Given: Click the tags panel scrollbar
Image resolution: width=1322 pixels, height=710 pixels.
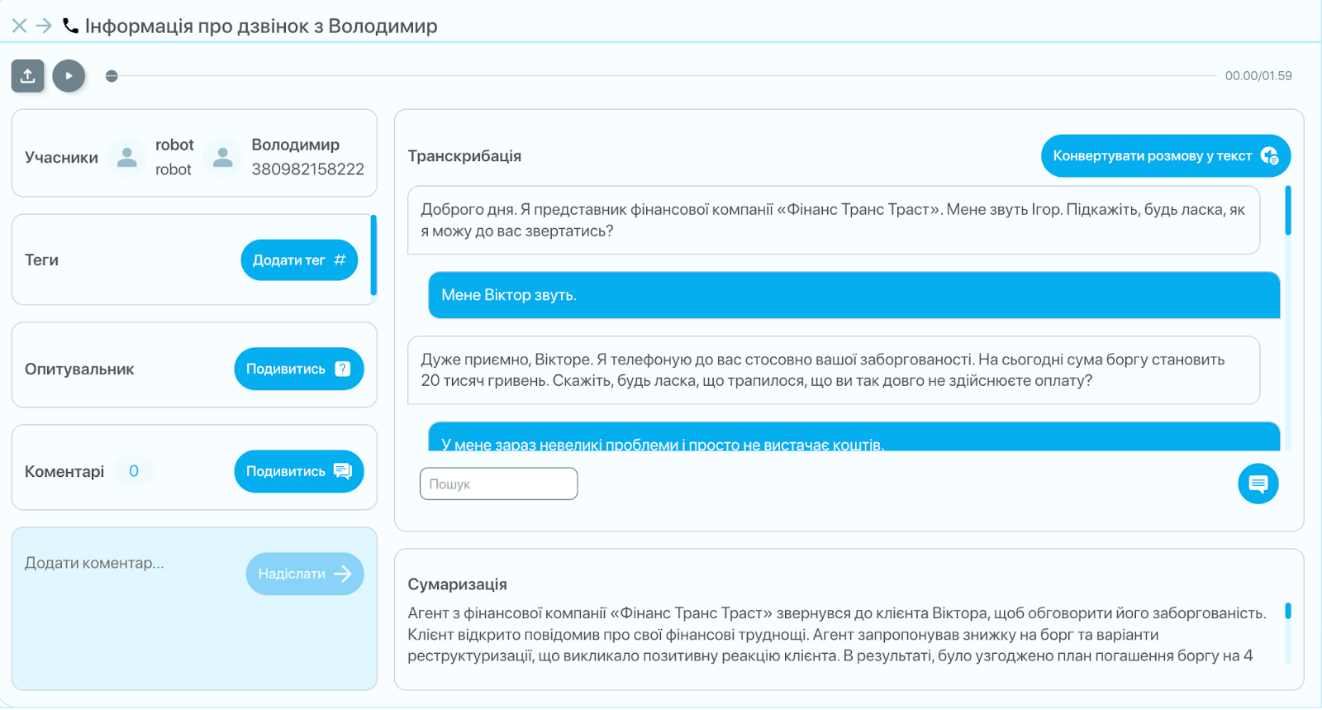Looking at the screenshot, I should [x=373, y=255].
